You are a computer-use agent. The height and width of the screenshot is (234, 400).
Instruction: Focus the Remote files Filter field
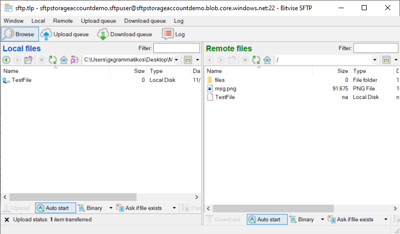pyautogui.click(x=376, y=48)
